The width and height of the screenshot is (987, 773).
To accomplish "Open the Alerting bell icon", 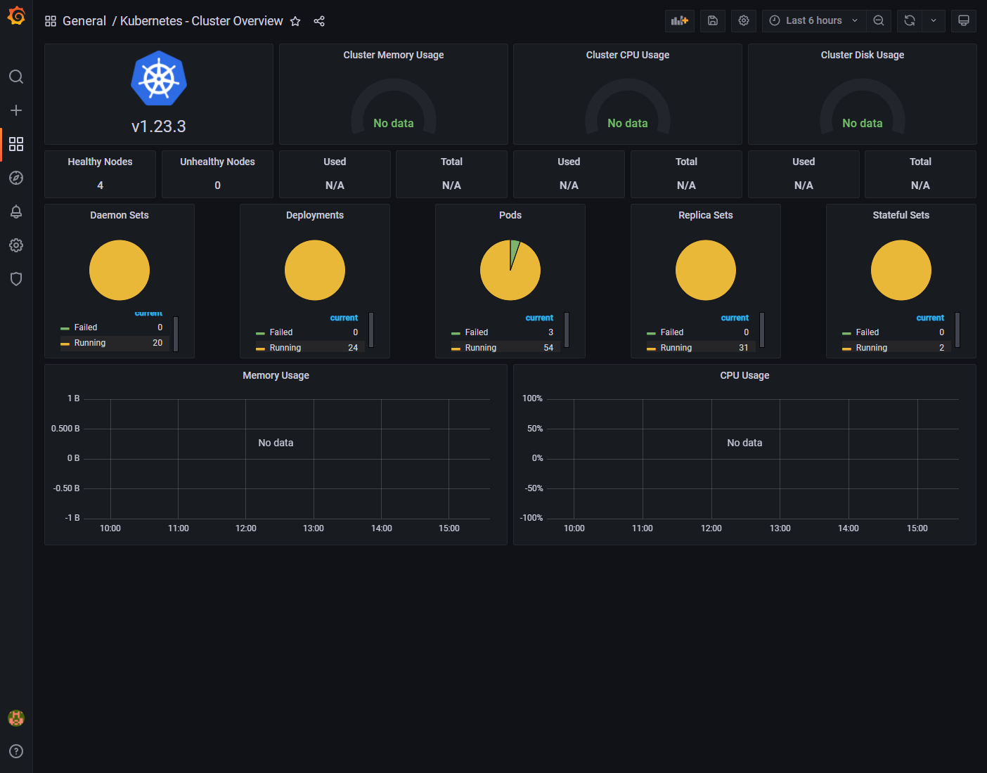I will (16, 212).
